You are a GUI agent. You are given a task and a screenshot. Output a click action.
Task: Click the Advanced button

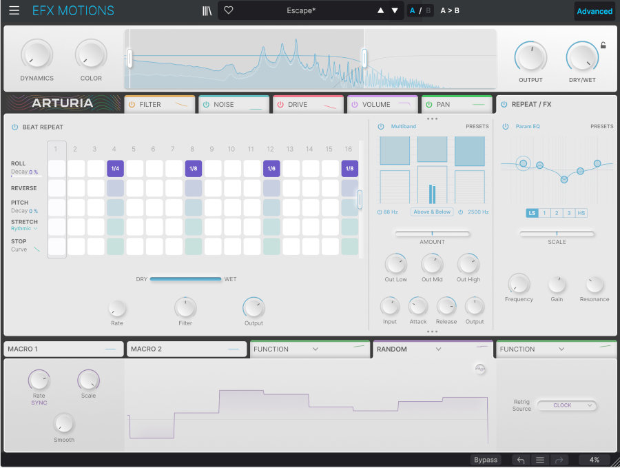tap(594, 11)
